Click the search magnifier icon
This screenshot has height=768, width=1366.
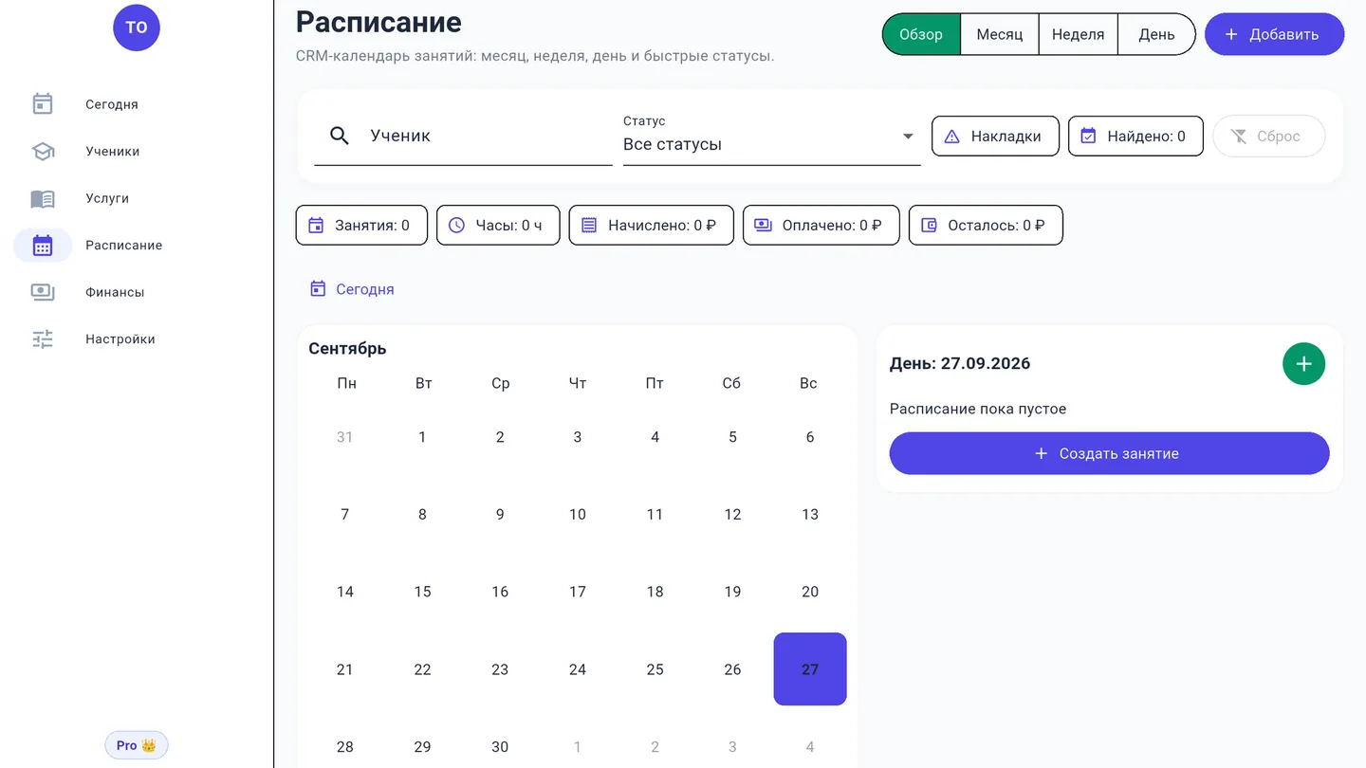click(340, 136)
